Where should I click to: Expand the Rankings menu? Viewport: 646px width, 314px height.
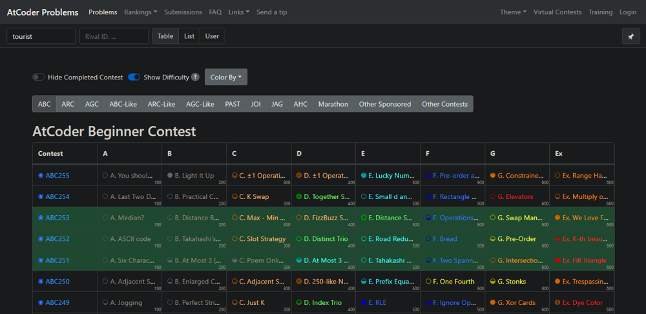click(140, 12)
